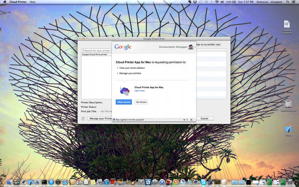Open the Ceebies Children desktop file

pos(287,27)
